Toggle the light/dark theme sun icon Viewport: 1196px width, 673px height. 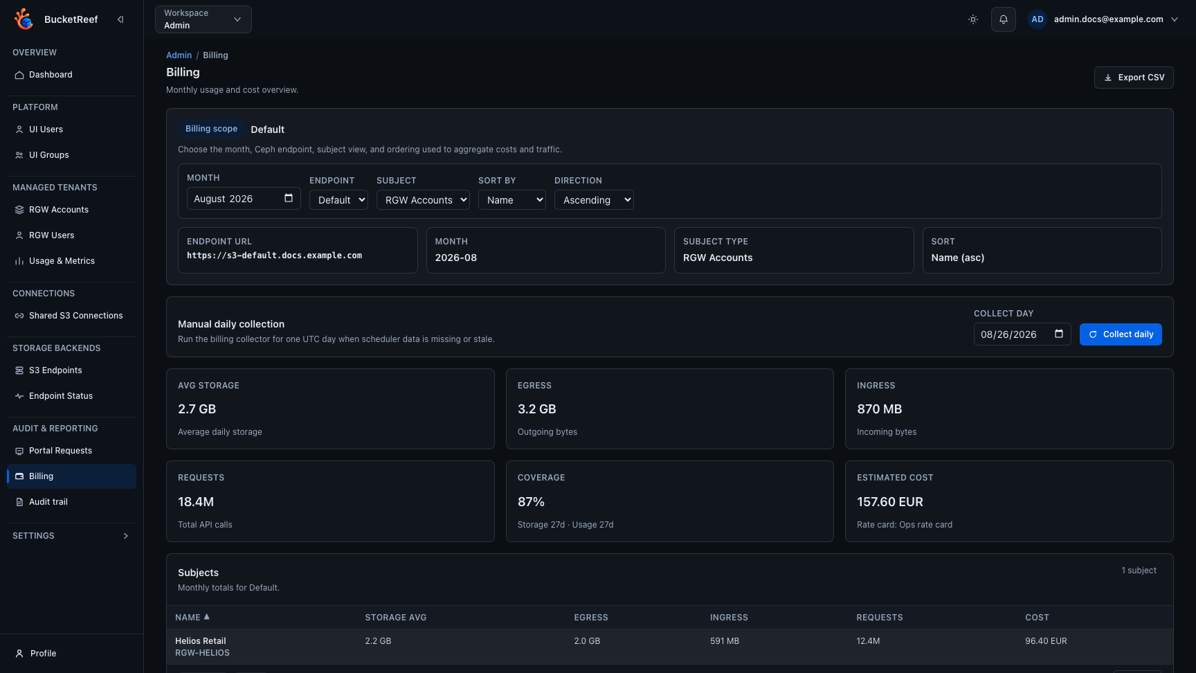973,19
